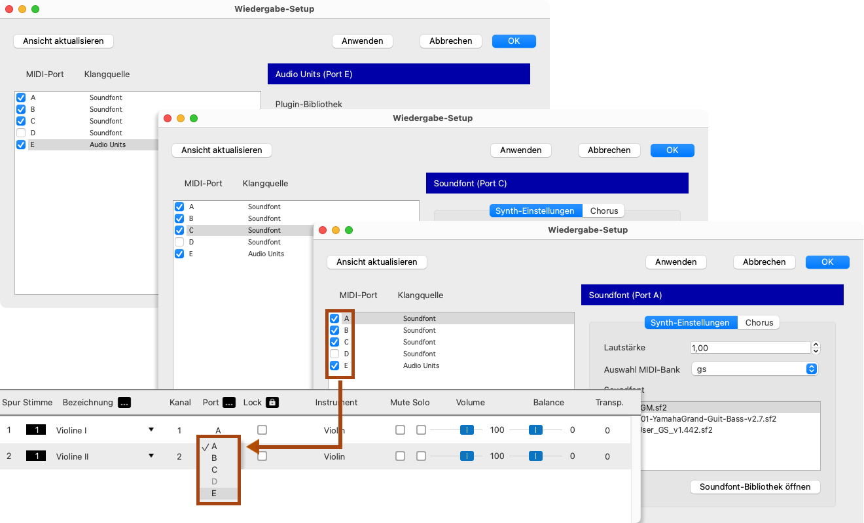The image size is (864, 523).
Task: Choose port E in the port popup menu
Action: point(214,494)
